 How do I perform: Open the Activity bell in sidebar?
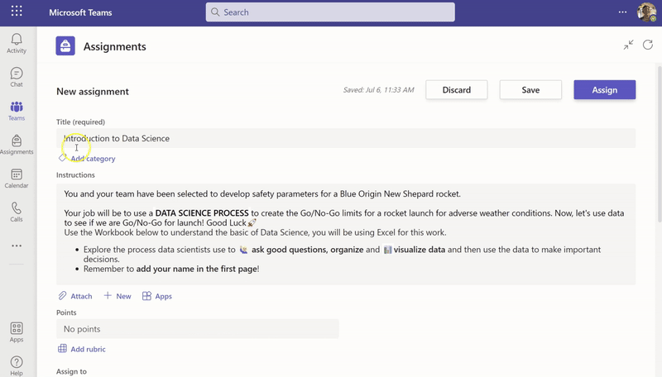17,44
